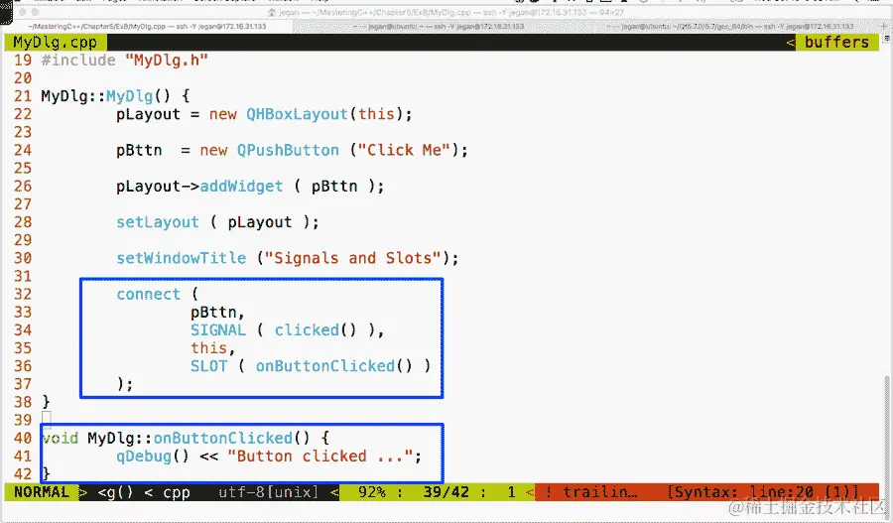
Task: Click the SIGNAL macro on line 34
Action: pos(218,330)
